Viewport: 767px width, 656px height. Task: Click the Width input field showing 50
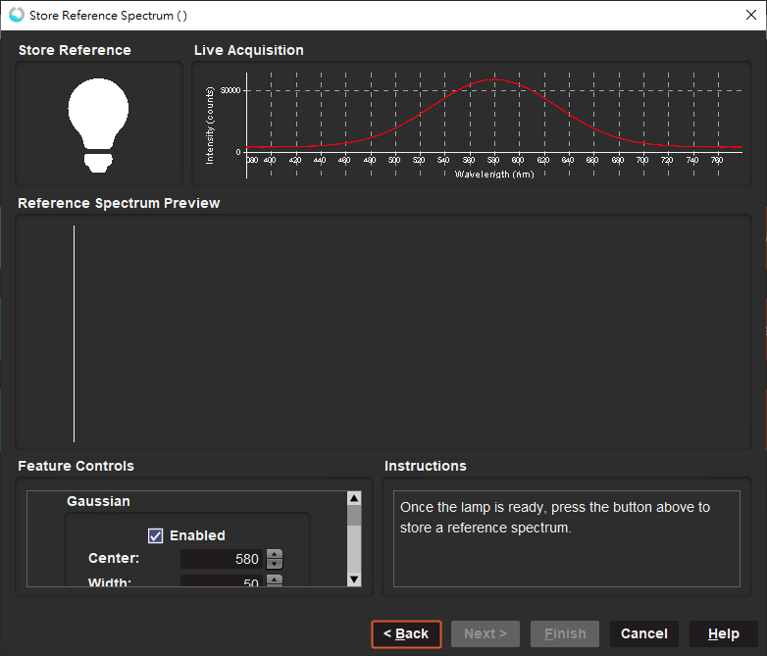pos(222,582)
